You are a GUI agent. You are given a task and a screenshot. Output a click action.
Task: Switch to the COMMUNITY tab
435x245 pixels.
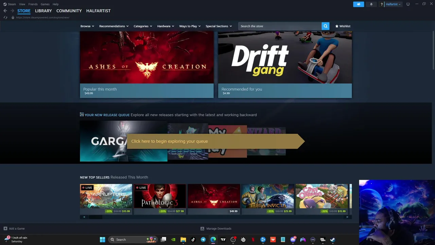tap(69, 11)
